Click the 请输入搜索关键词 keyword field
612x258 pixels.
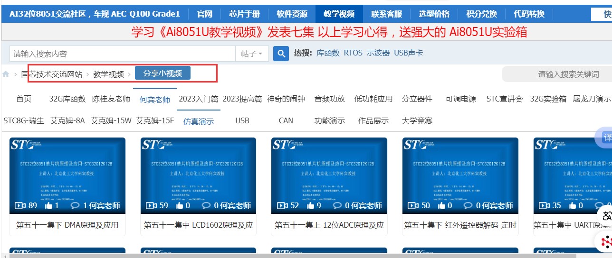tap(557, 74)
